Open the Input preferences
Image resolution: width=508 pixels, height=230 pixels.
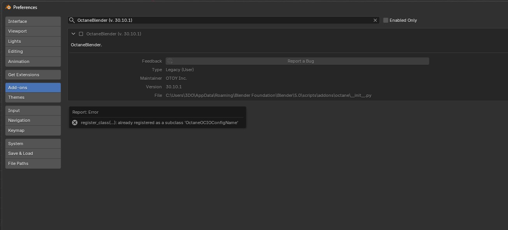click(x=33, y=111)
